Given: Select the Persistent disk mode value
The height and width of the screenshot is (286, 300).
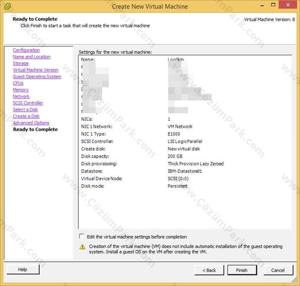Looking at the screenshot, I should click(x=178, y=186).
